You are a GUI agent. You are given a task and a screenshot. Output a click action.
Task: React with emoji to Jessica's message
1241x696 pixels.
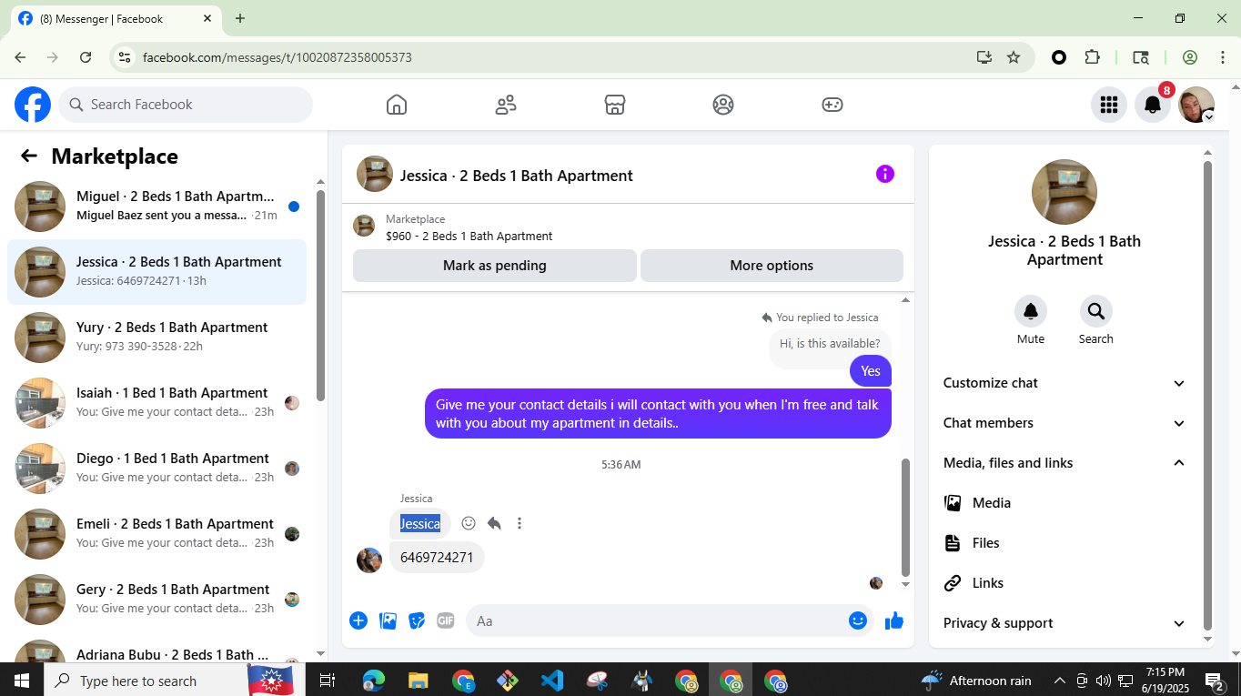[469, 523]
